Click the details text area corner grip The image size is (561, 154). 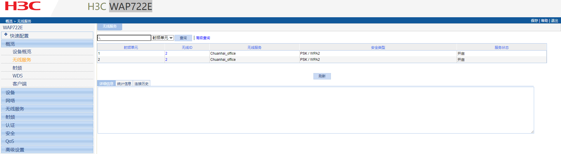click(x=532, y=132)
